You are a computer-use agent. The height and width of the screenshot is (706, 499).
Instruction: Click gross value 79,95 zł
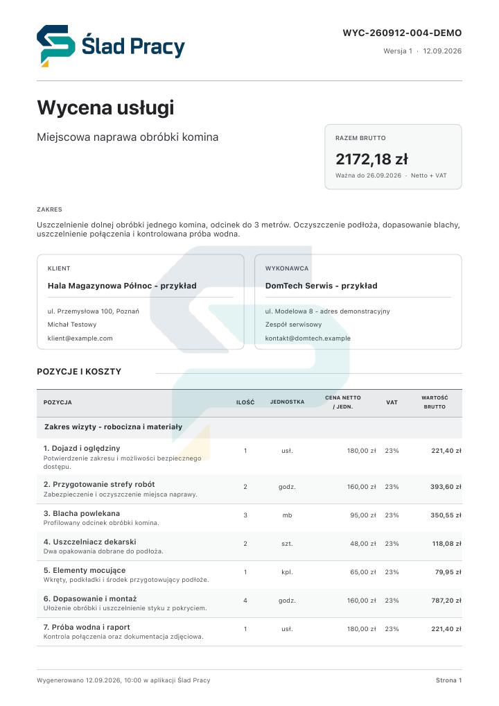[x=448, y=572]
